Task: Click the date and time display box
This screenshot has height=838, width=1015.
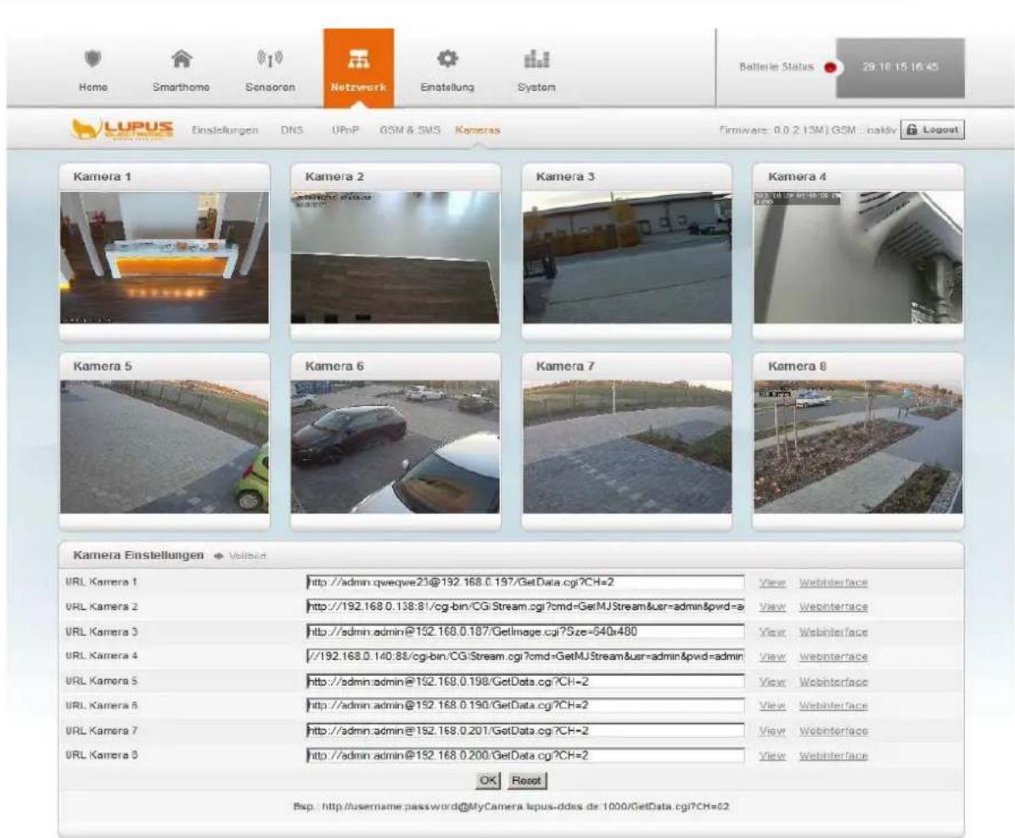Action: [900, 67]
